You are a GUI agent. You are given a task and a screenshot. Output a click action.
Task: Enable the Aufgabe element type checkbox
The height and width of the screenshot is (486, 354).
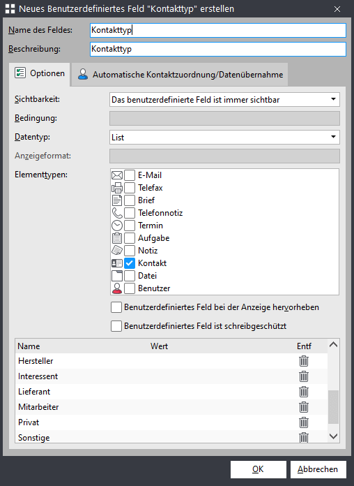pyautogui.click(x=130, y=238)
